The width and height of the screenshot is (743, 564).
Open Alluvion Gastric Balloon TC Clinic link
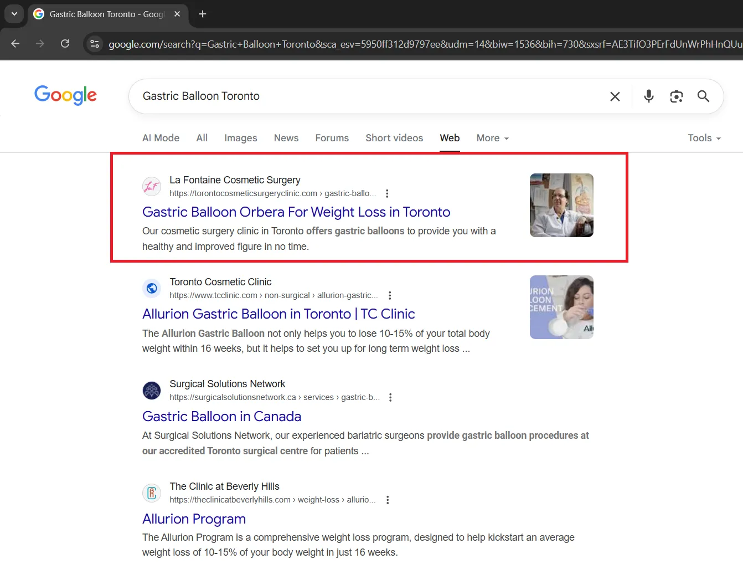(278, 314)
